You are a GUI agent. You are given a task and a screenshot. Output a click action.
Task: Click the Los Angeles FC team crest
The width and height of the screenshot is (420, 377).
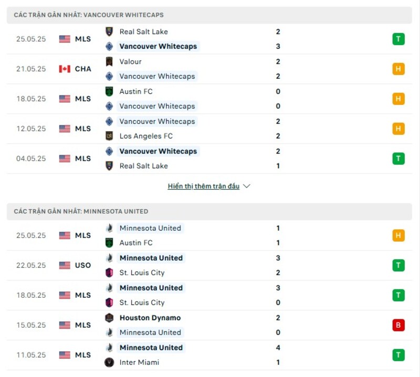109,136
